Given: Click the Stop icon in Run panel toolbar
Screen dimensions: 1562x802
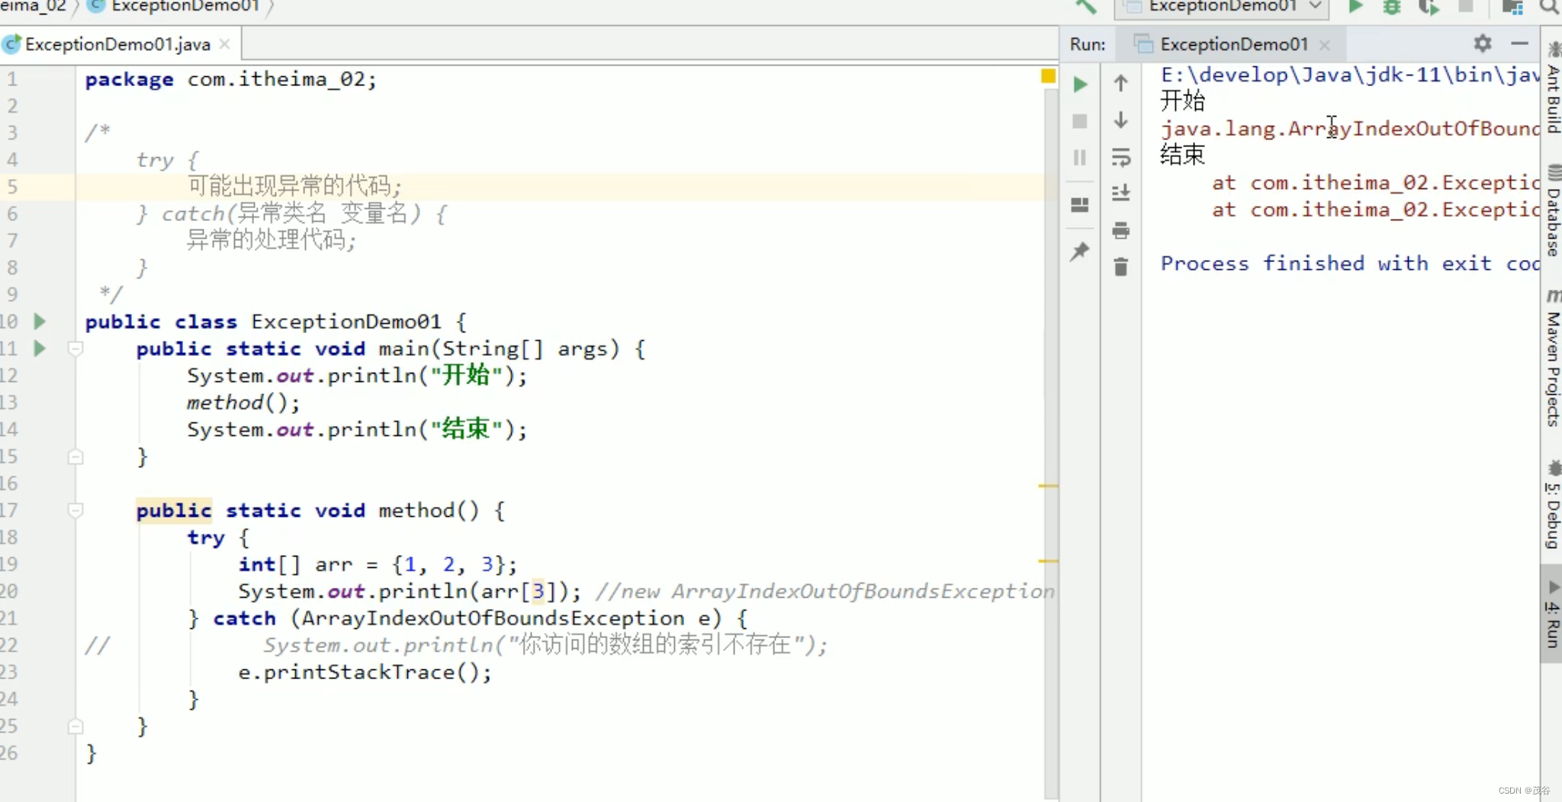Looking at the screenshot, I should coord(1080,121).
